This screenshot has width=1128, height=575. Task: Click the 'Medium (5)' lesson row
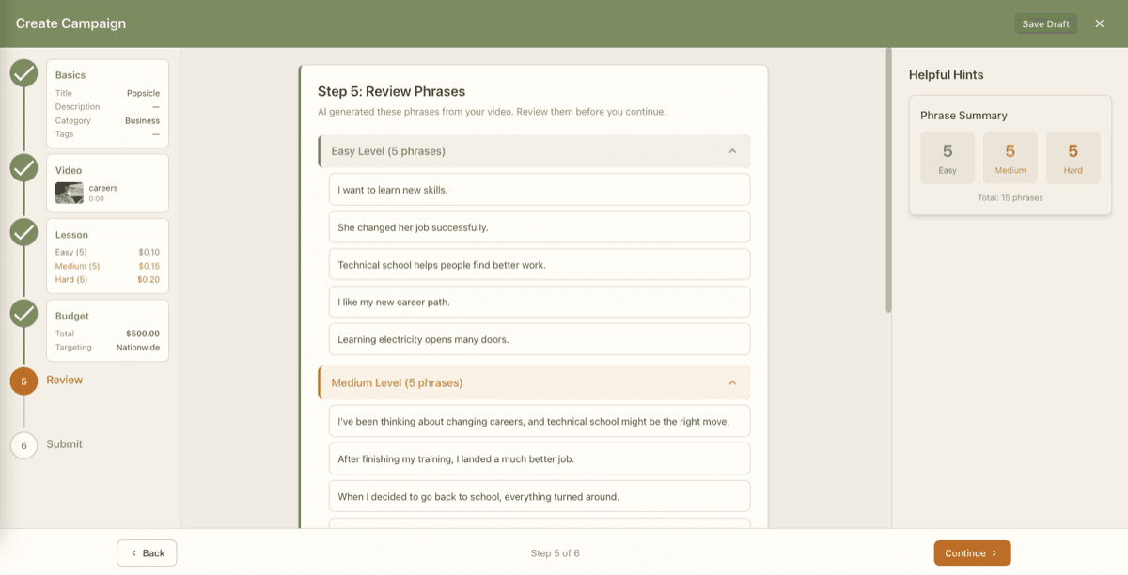pyautogui.click(x=107, y=266)
